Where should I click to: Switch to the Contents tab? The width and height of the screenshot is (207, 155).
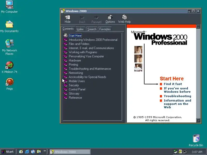[68, 29]
